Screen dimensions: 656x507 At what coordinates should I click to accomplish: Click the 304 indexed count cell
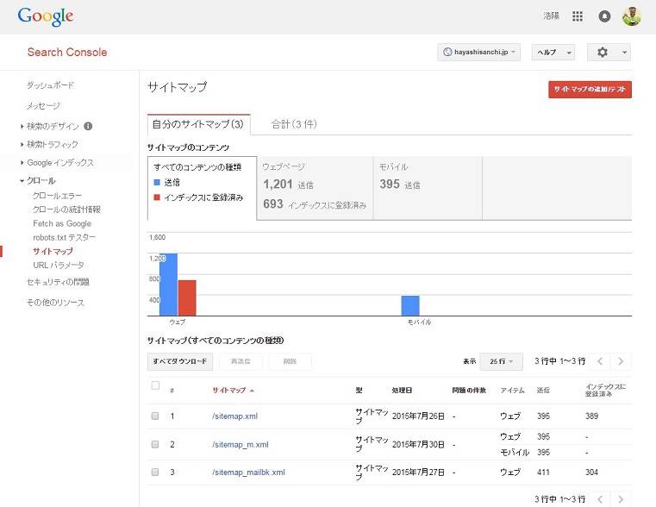click(591, 473)
